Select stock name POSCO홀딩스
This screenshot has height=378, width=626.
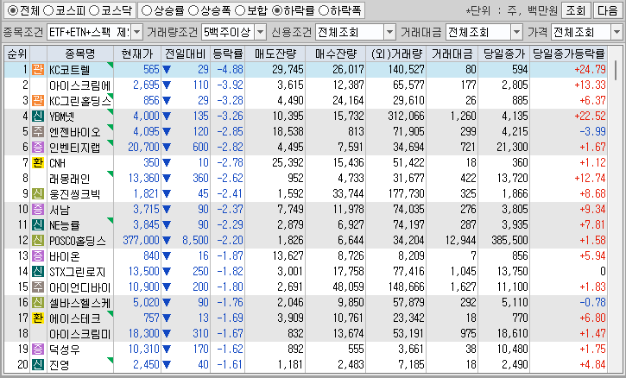point(78,241)
